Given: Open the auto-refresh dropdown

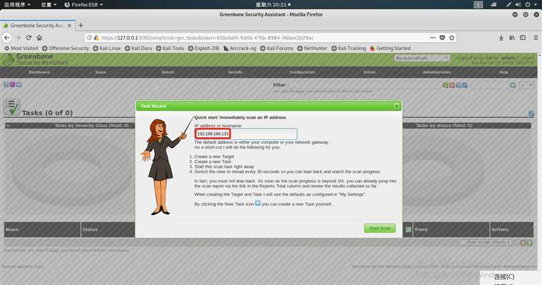Looking at the screenshot, I should tap(422, 58).
